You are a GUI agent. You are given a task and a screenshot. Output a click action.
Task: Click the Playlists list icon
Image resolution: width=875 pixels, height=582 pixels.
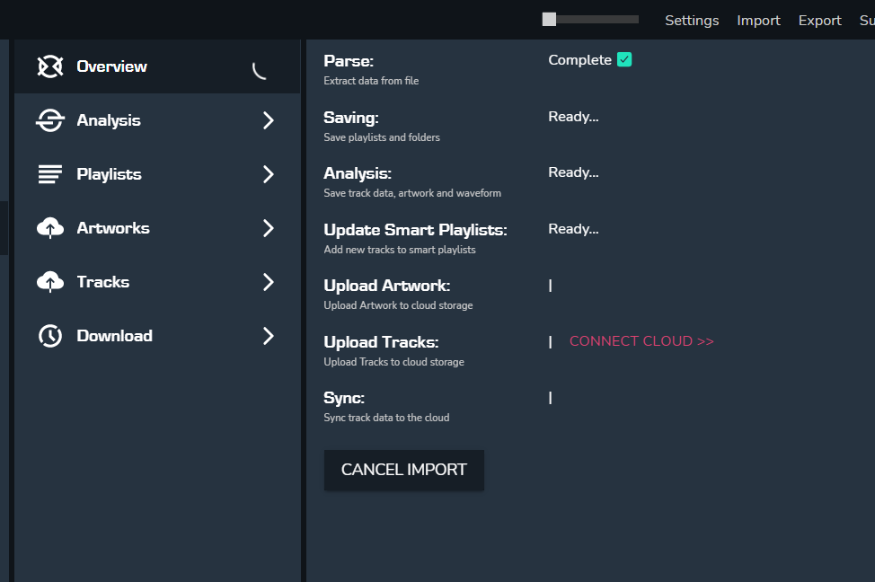click(49, 174)
